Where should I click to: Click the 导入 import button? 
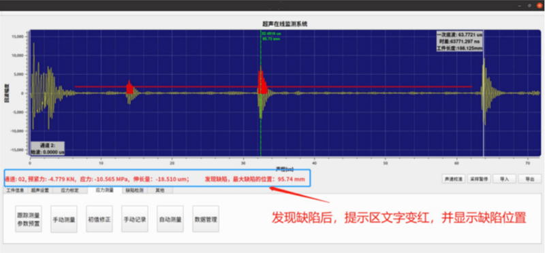(504, 179)
